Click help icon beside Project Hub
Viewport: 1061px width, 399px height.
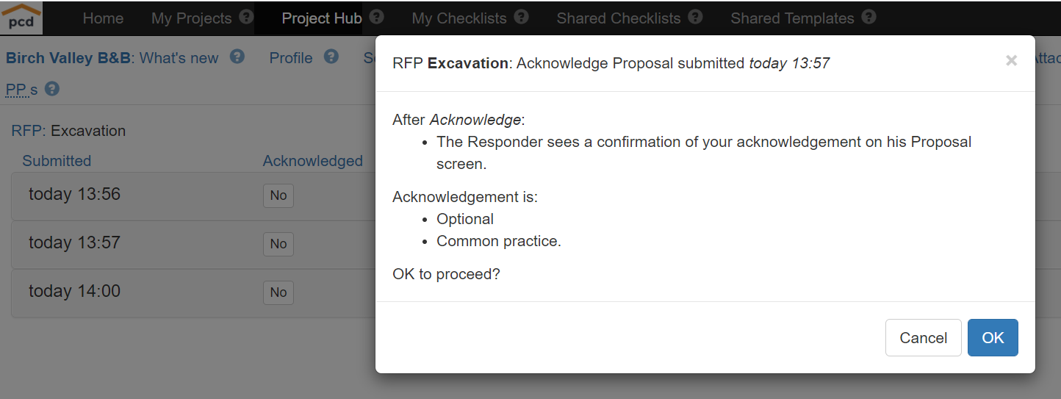tap(376, 17)
